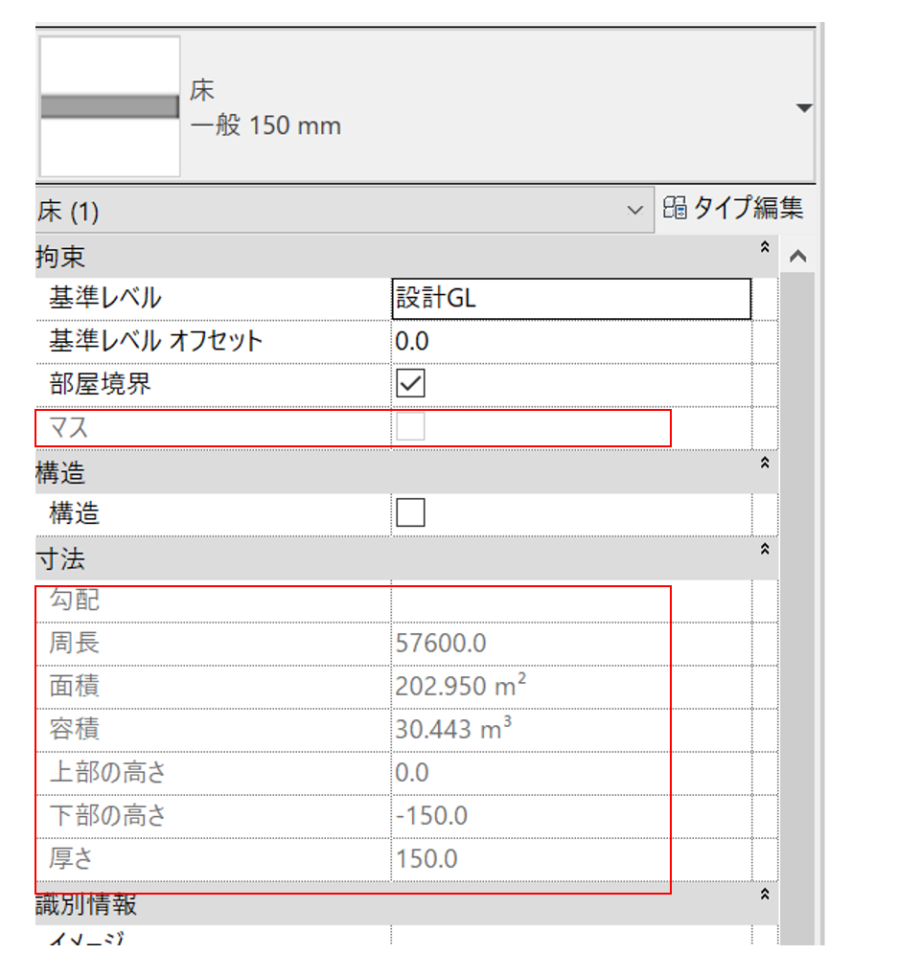Select the 周長 value 57600.0

441,643
